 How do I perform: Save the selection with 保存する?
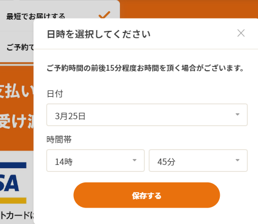coord(147,195)
